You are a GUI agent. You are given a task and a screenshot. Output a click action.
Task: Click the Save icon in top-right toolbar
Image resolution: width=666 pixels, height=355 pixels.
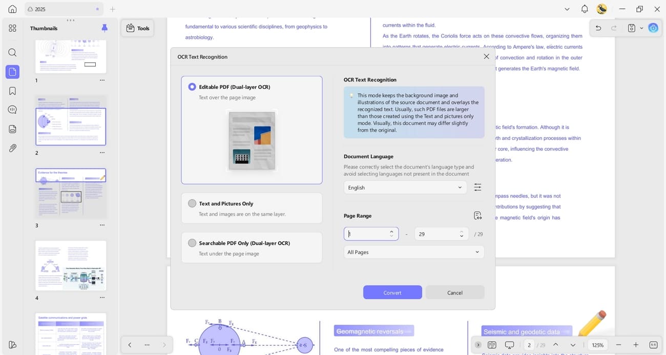(x=632, y=28)
